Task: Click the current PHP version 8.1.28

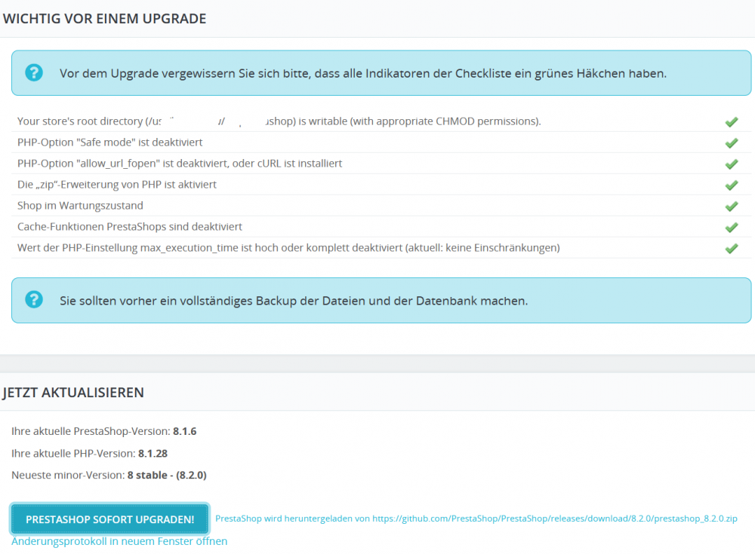Action: 153,454
